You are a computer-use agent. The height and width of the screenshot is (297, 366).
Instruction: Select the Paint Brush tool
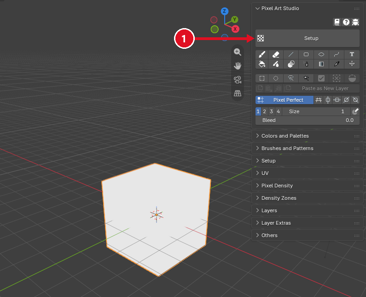[x=262, y=54]
